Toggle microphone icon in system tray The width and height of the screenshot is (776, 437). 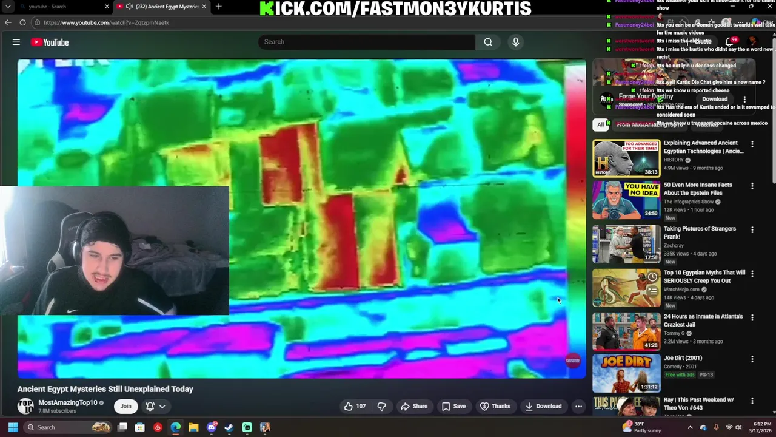pyautogui.click(x=716, y=427)
